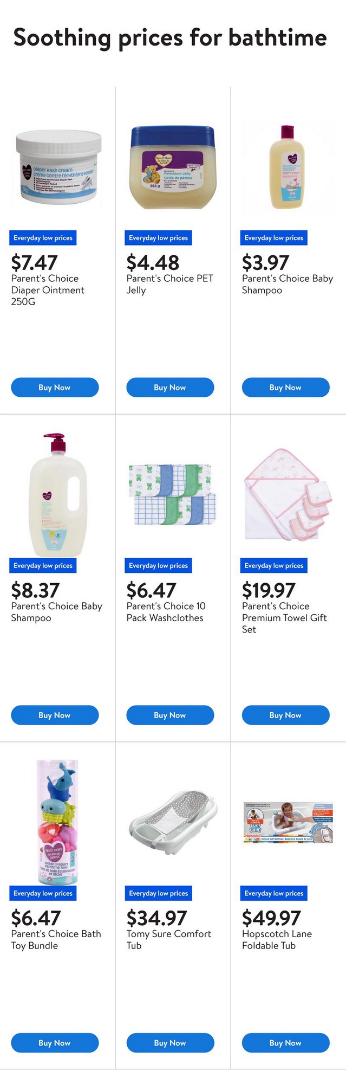346x1084 pixels.
Task: Click the $34.97 price of the Tomy tub
Action: [156, 918]
